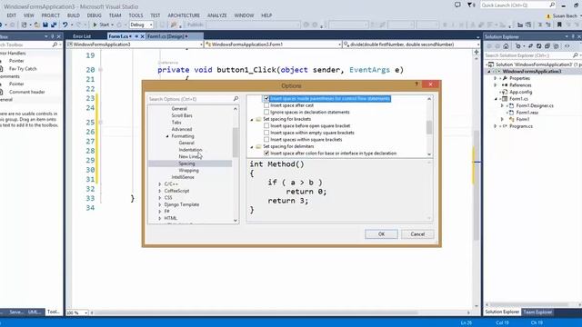Open Form1.Designer.cs in Solution Explorer
Image resolution: width=582 pixels, height=327 pixels.
click(535, 105)
